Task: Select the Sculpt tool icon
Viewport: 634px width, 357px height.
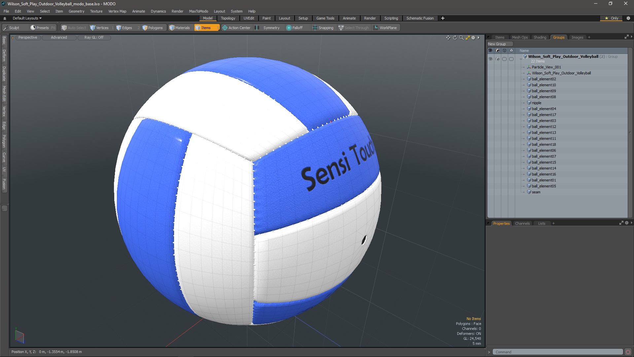Action: (5, 28)
